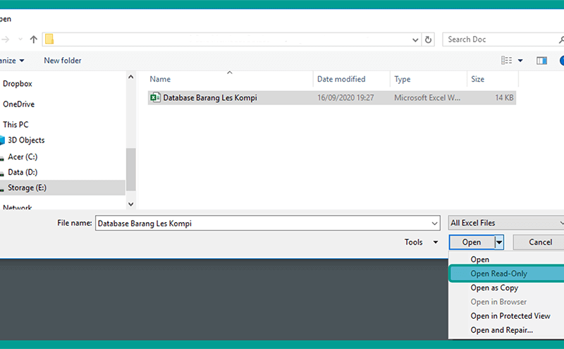Viewport: 564px width, 349px height.
Task: Select This PC in the navigation pane
Action: (16, 125)
